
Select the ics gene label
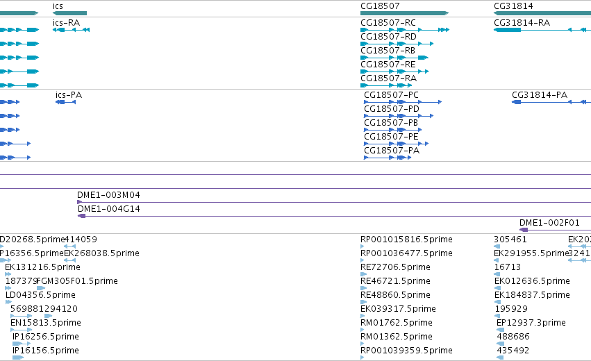tap(58, 6)
